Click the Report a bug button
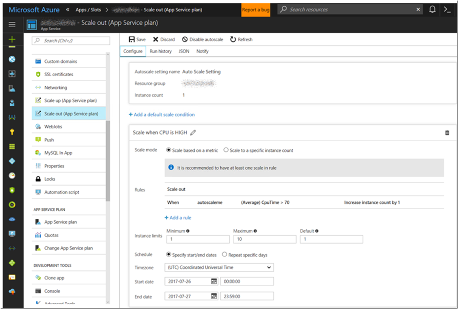The width and height of the screenshot is (458, 309). 256,10
